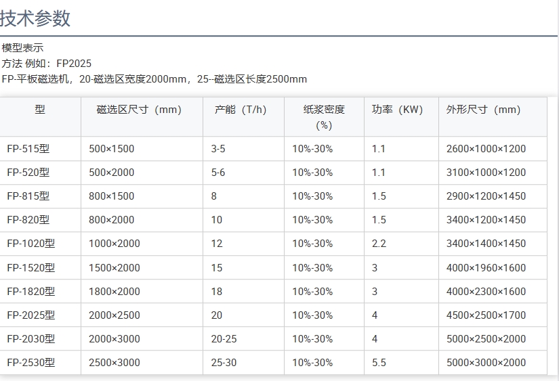This screenshot has width=559, height=381.
Task: Select the FP-820型 model cell
Action: pyautogui.click(x=28, y=220)
